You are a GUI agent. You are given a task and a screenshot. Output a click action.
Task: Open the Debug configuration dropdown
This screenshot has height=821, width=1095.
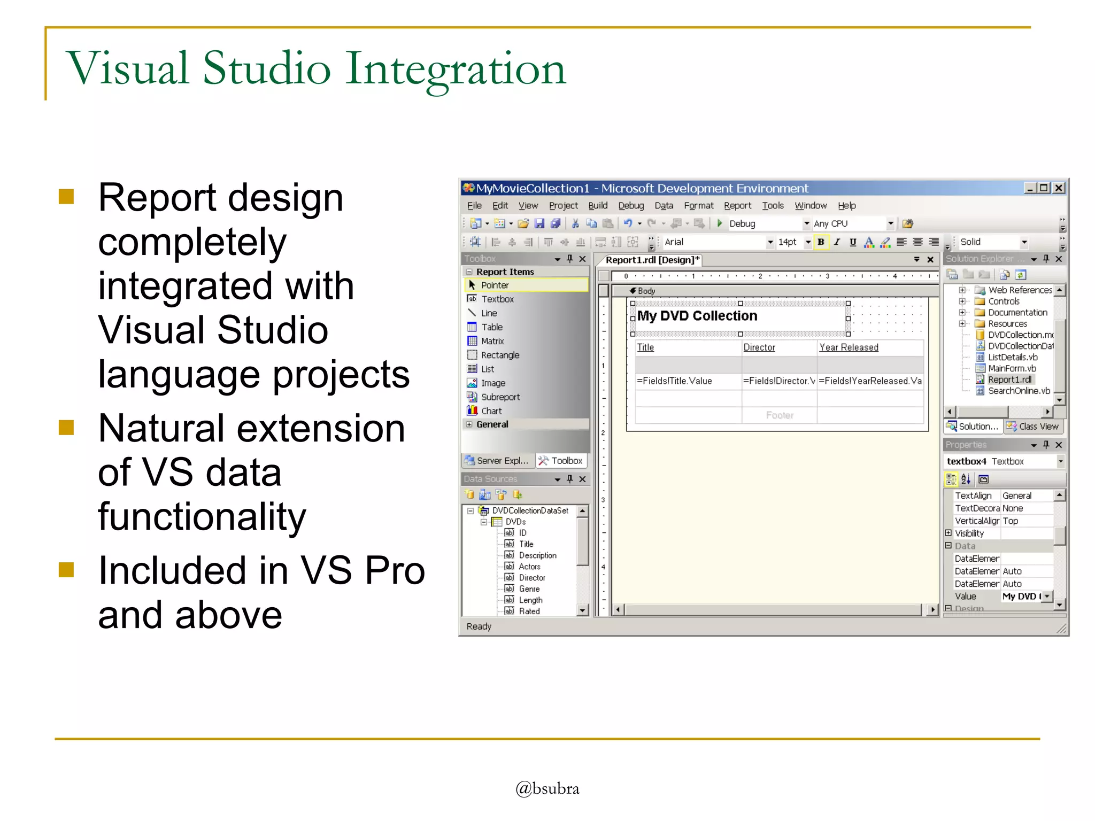point(806,223)
